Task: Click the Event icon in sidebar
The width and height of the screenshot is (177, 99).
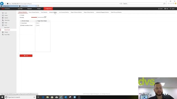Action: coord(3,25)
